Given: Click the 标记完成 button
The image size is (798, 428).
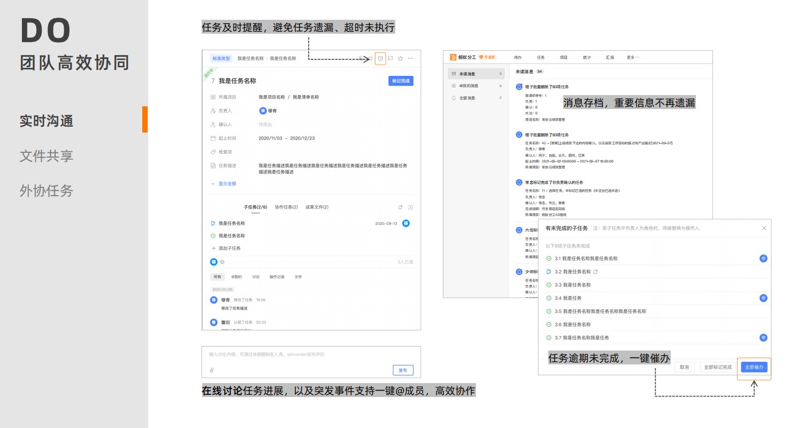Looking at the screenshot, I should point(401,81).
